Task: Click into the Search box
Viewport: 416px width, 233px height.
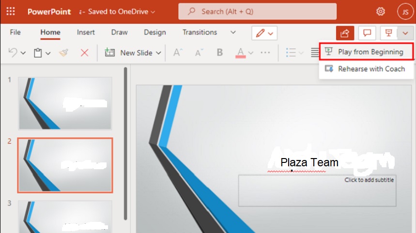Action: [257, 12]
